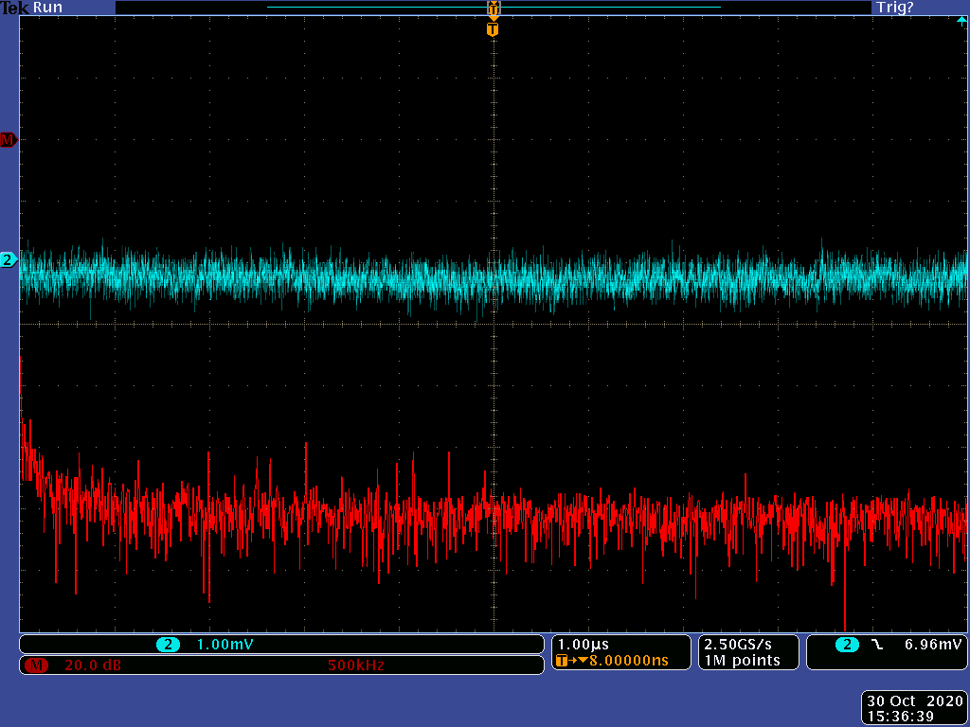The height and width of the screenshot is (727, 970).
Task: Click the Tek logo in top-left corner
Action: (x=15, y=8)
